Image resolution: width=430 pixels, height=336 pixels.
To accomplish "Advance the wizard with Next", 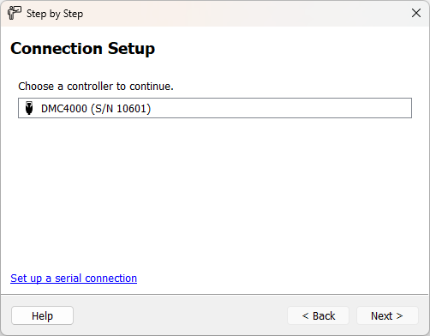I will coord(387,315).
